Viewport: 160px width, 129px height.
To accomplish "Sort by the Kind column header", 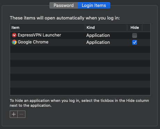I will coord(106,27).
